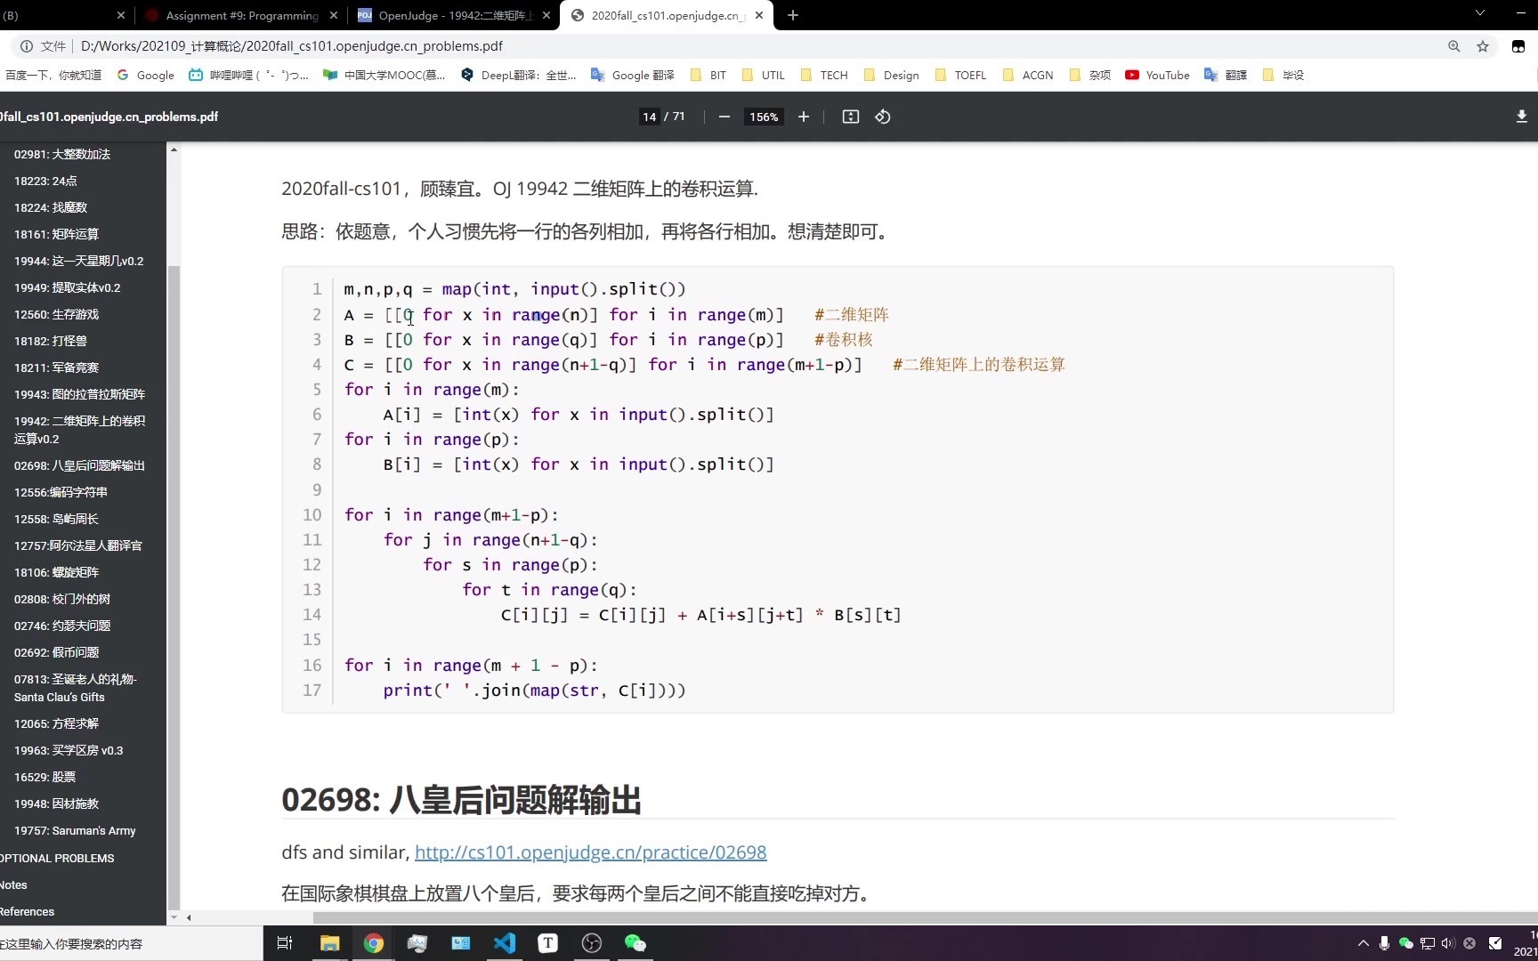Open the YouTube bookmark
This screenshot has width=1538, height=961.
pos(1156,75)
